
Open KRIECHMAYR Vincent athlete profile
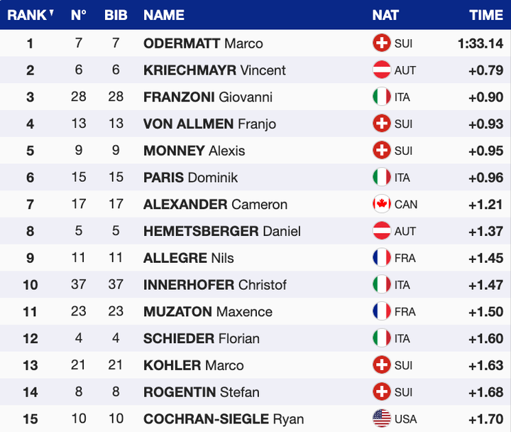click(214, 70)
